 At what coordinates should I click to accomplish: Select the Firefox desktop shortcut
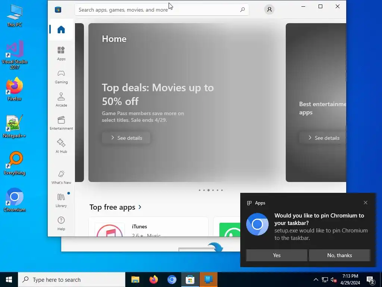tap(15, 89)
